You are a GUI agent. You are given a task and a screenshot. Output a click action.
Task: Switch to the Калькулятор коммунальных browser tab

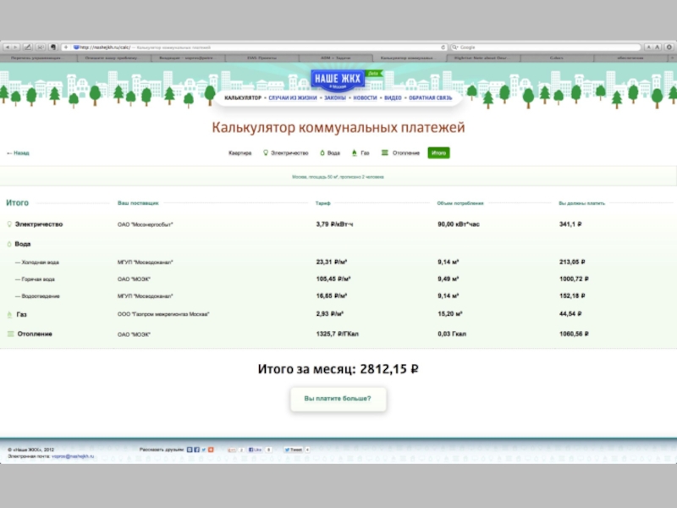409,58
